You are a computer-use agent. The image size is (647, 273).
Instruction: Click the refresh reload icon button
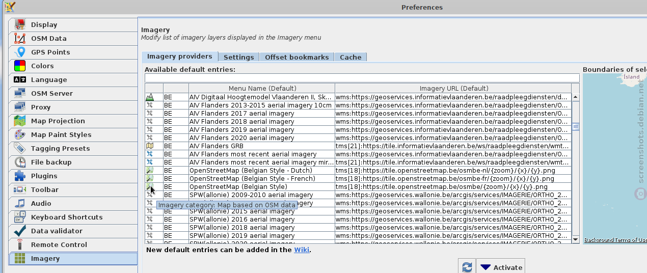click(x=467, y=267)
